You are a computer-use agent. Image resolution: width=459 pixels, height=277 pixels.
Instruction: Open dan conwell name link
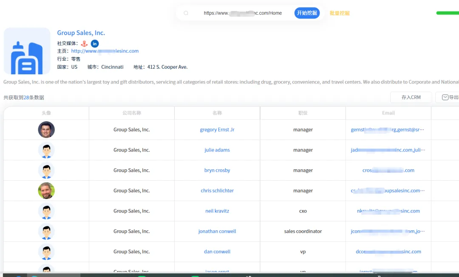[217, 252]
